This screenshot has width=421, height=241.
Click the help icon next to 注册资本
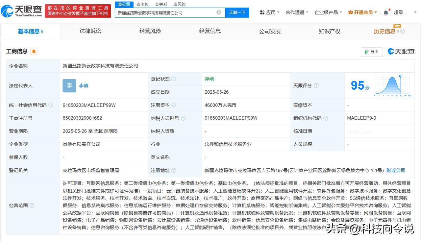(174, 105)
